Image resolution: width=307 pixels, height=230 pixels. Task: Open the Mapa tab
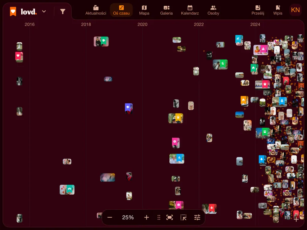(144, 10)
